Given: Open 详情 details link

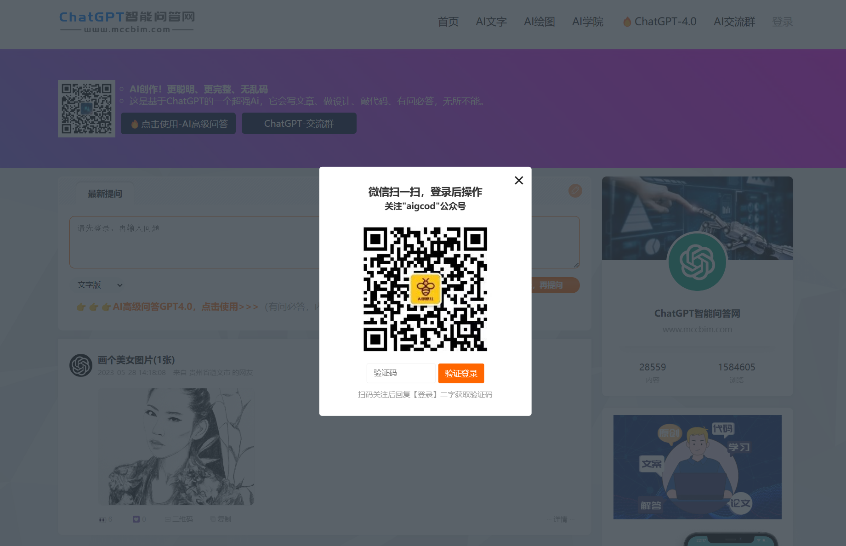Looking at the screenshot, I should 561,519.
